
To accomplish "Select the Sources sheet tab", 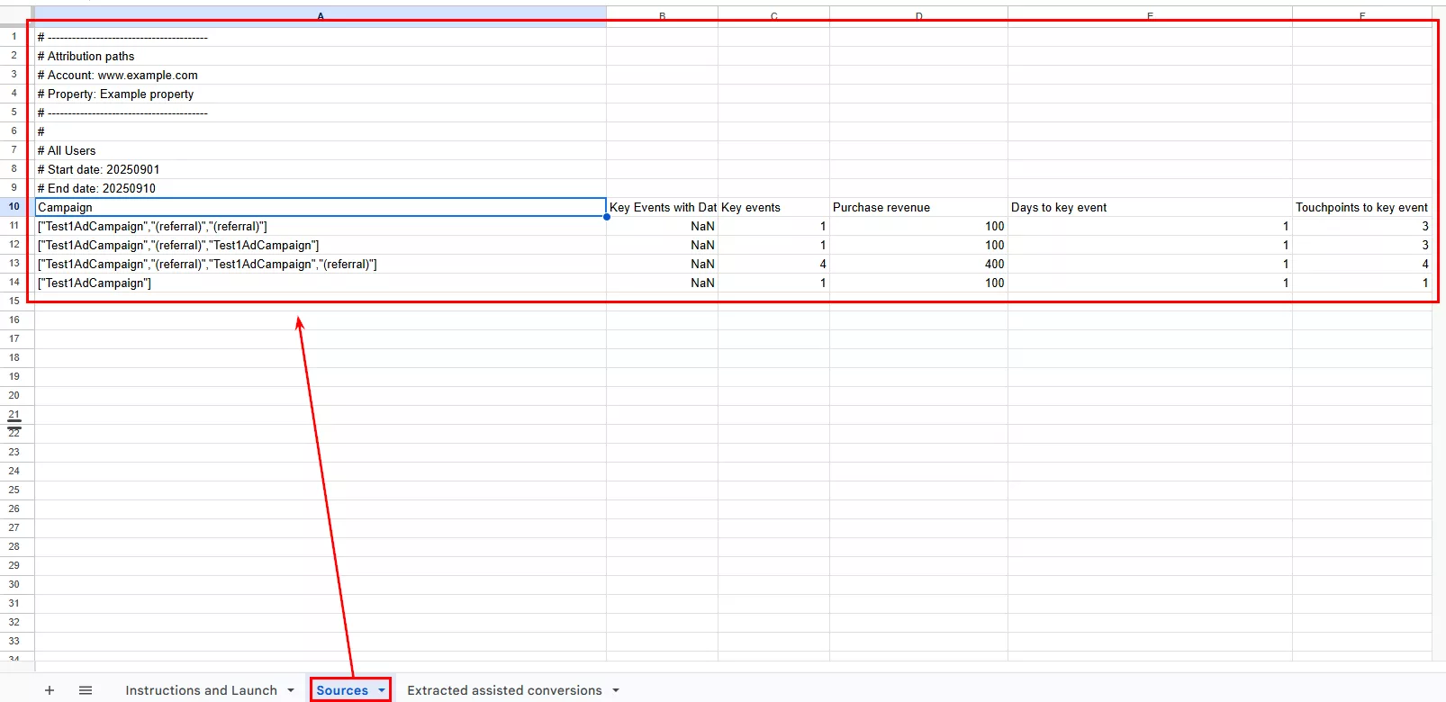I will [x=342, y=690].
